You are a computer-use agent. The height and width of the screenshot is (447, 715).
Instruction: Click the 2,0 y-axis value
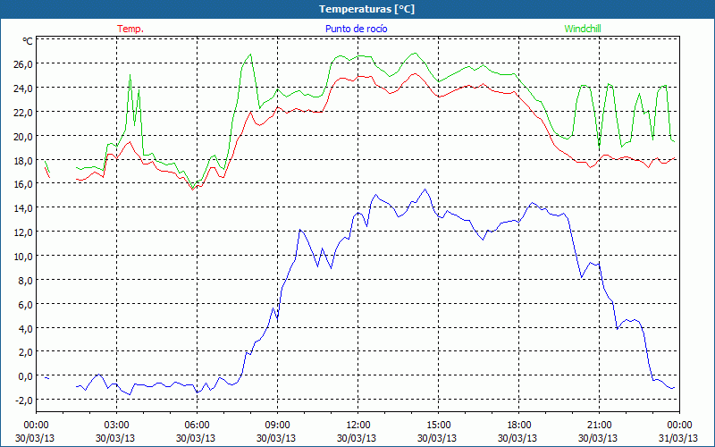(x=25, y=352)
